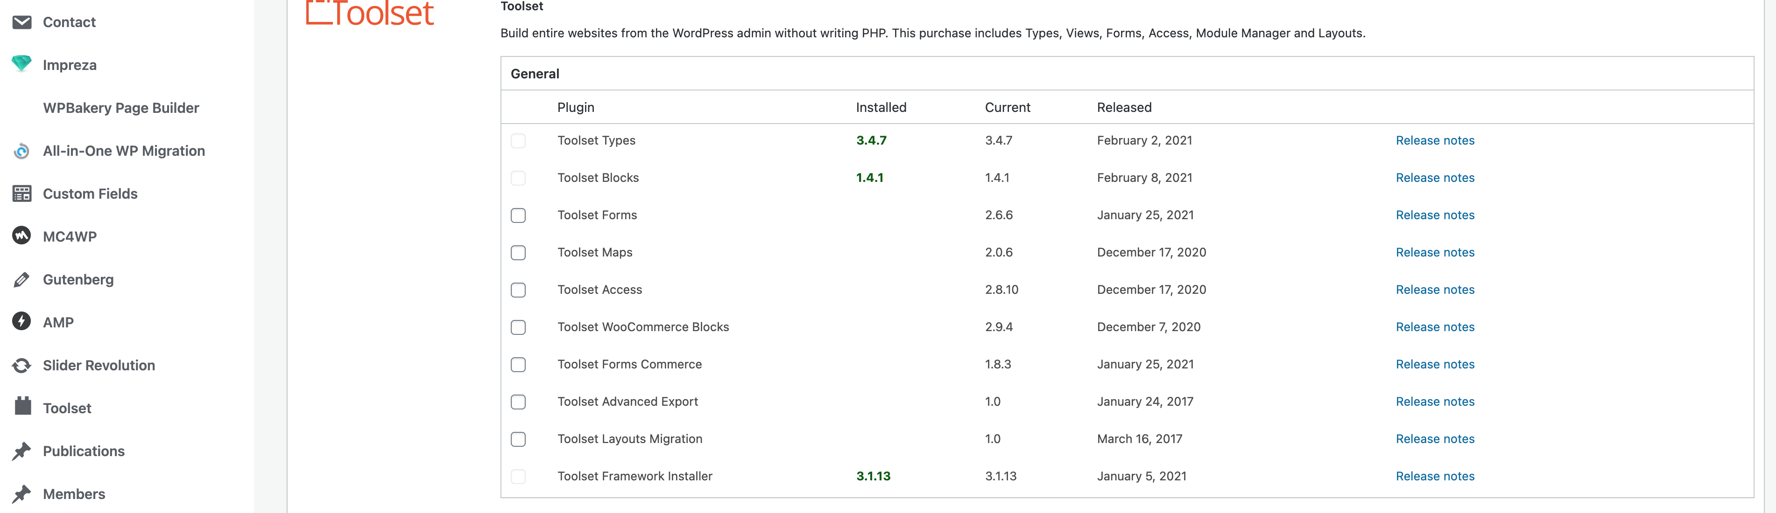Open the MC4WP menu item
The height and width of the screenshot is (513, 1776).
click(x=70, y=237)
